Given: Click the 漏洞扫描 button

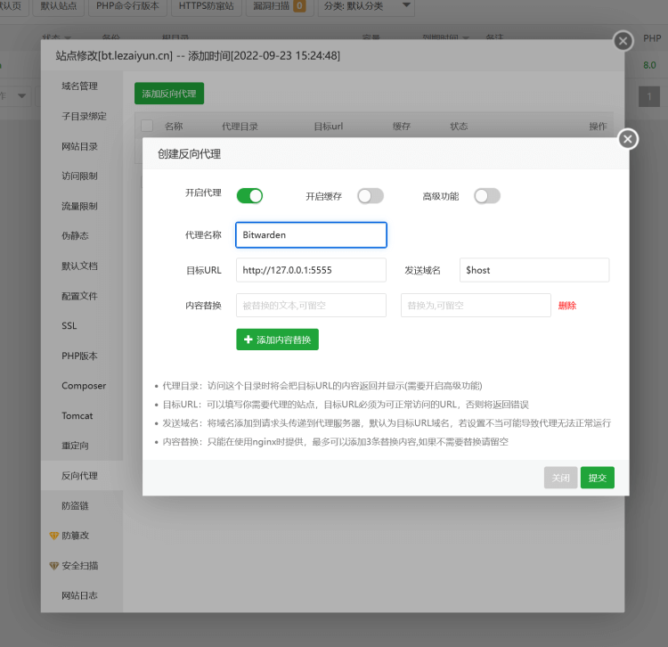Looking at the screenshot, I should pyautogui.click(x=280, y=6).
